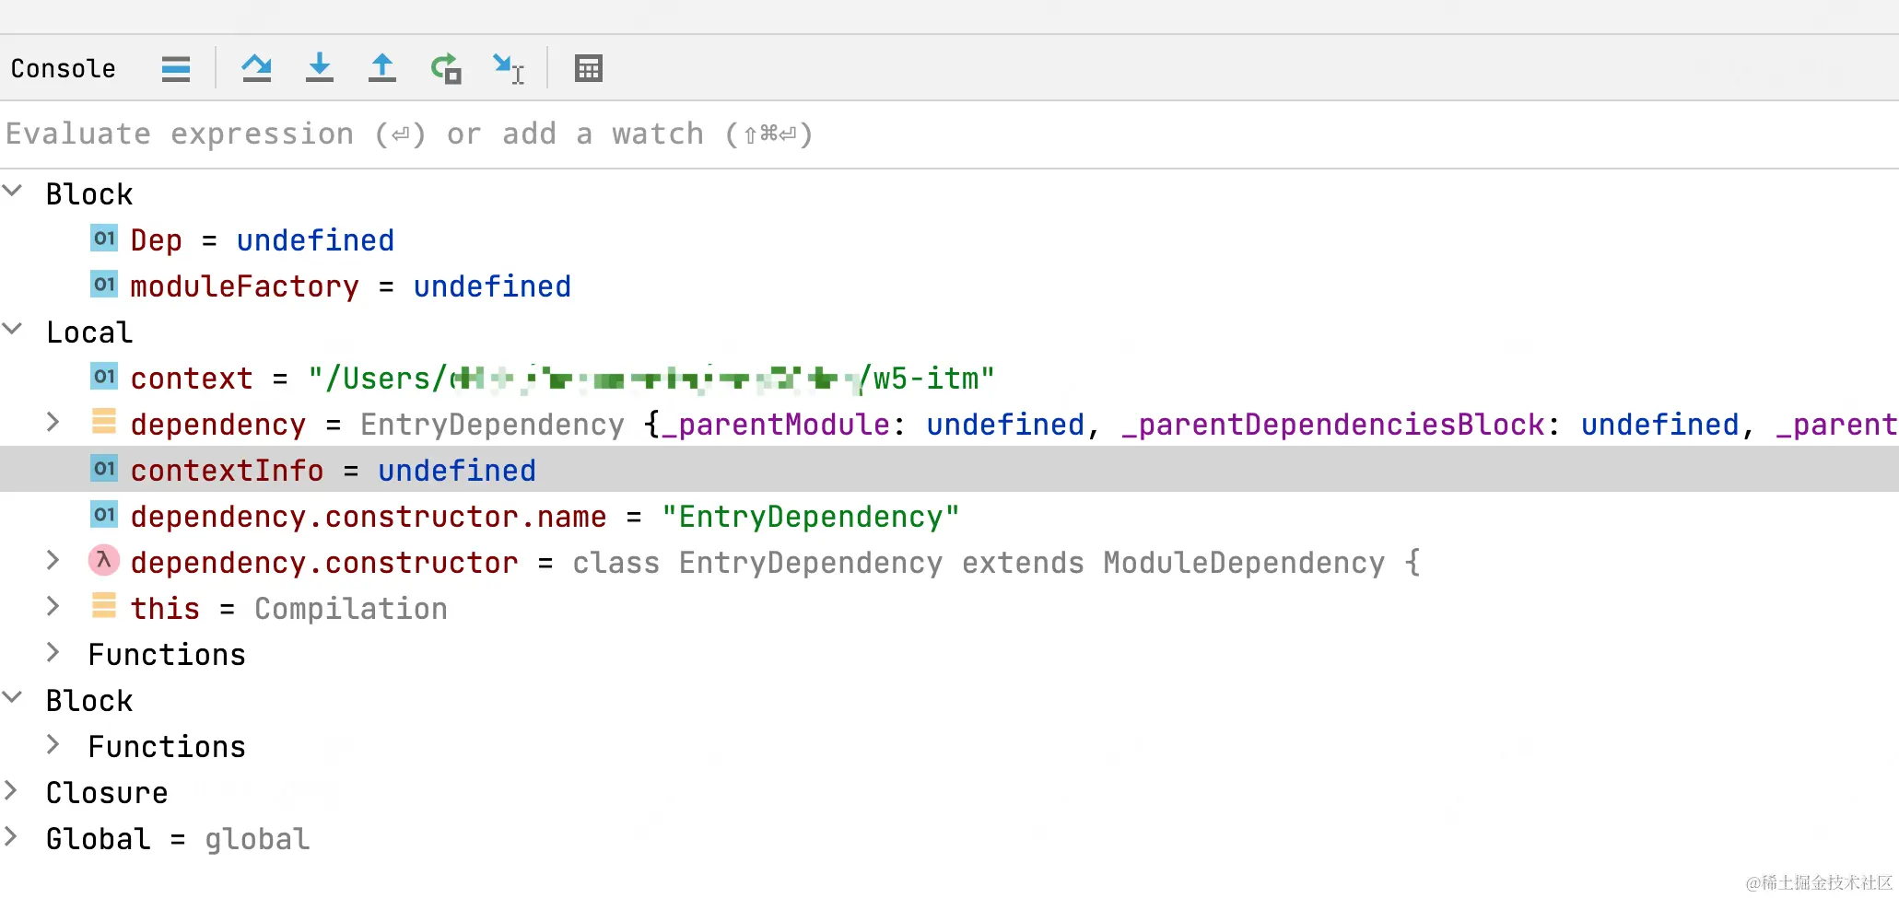Screen dimensions: 1899x898
Task: Expand Functions under second Block
Action: point(53,745)
